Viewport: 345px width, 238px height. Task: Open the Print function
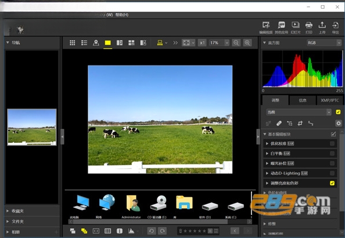coord(309,27)
